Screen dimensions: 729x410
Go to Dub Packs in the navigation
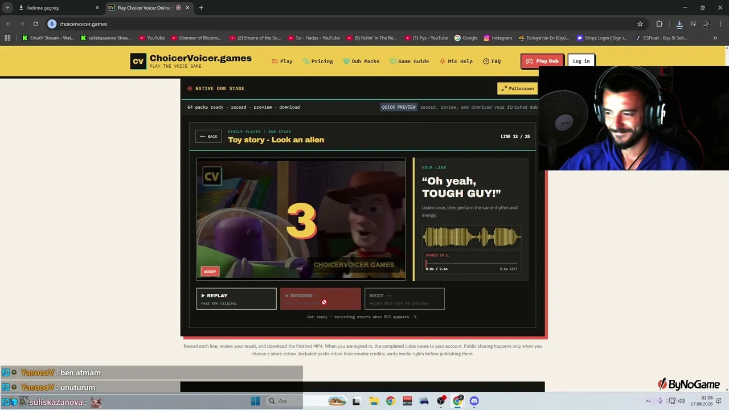pyautogui.click(x=361, y=61)
